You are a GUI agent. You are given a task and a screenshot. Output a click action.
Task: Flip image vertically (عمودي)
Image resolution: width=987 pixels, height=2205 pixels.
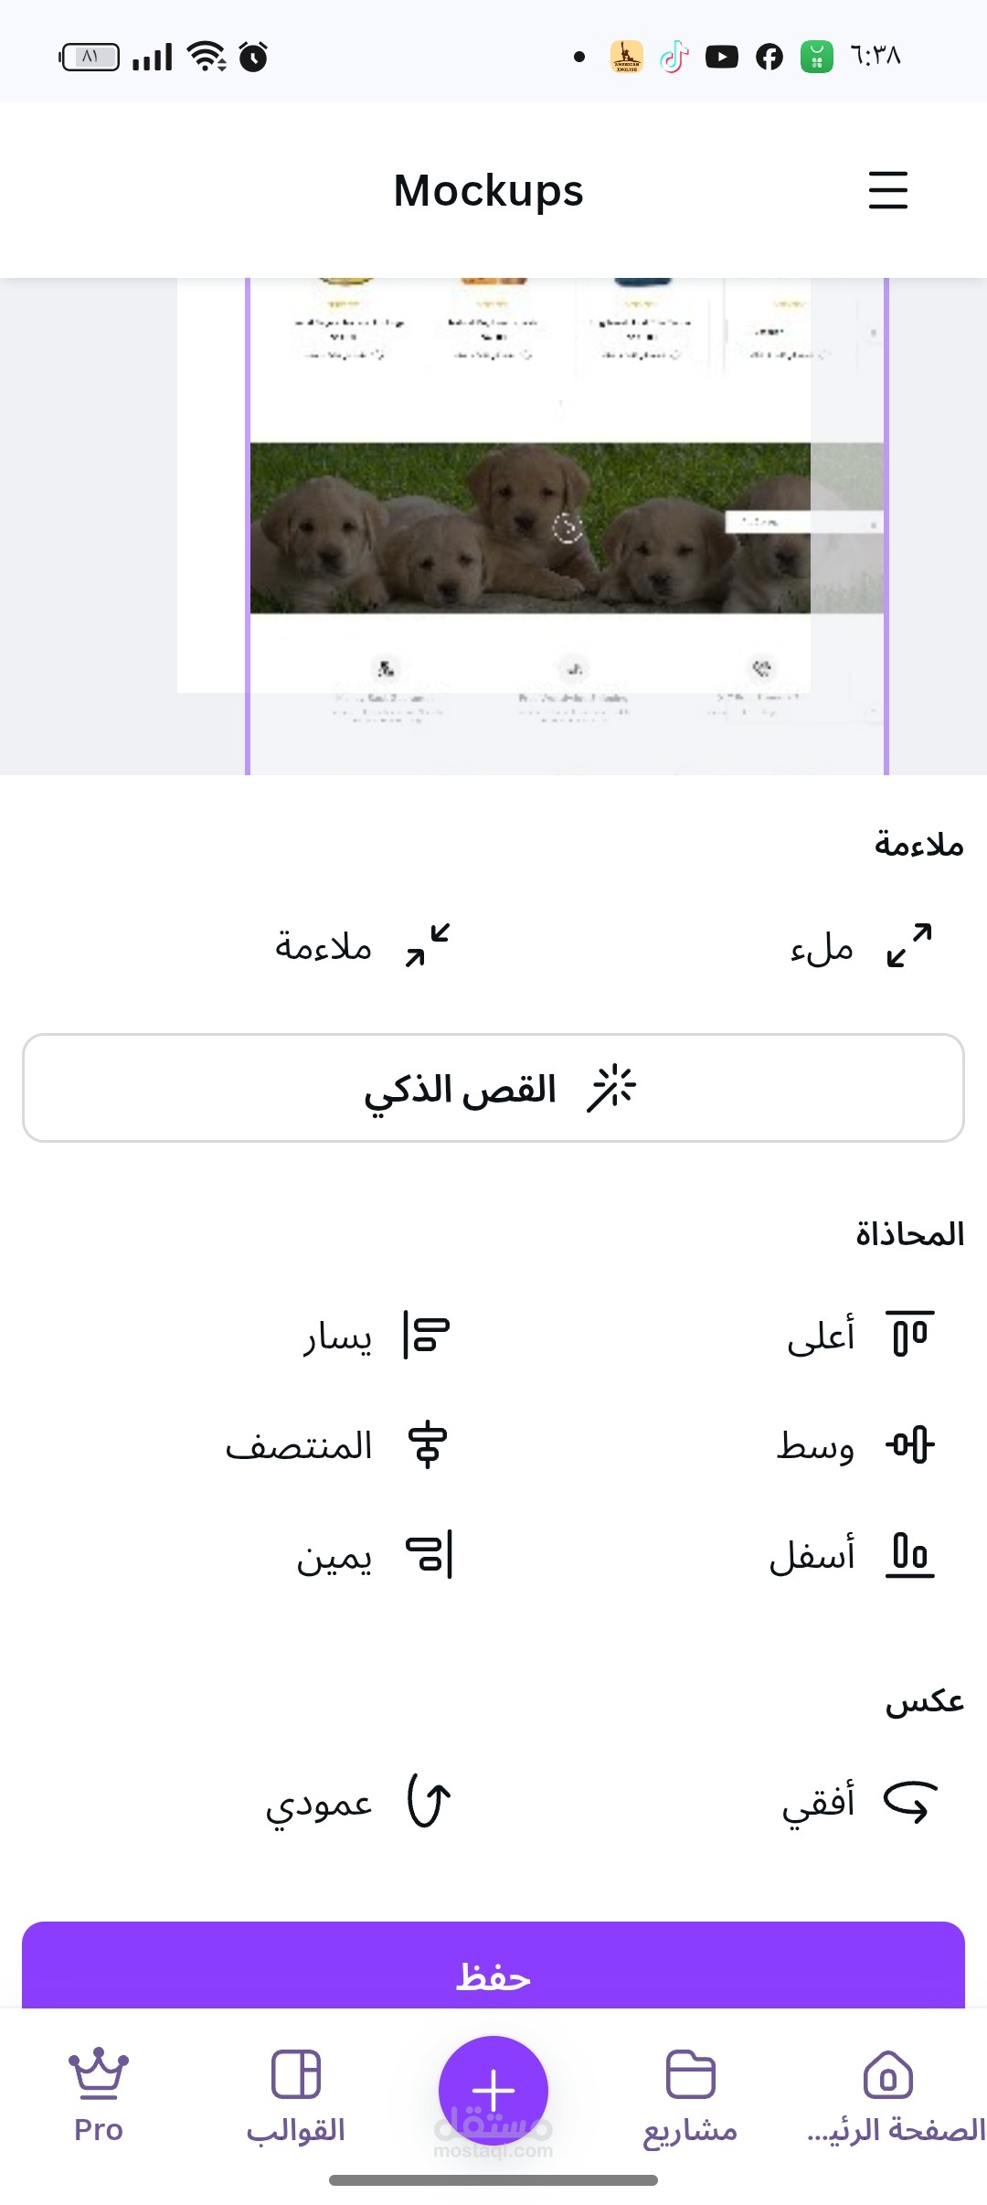coord(429,1802)
